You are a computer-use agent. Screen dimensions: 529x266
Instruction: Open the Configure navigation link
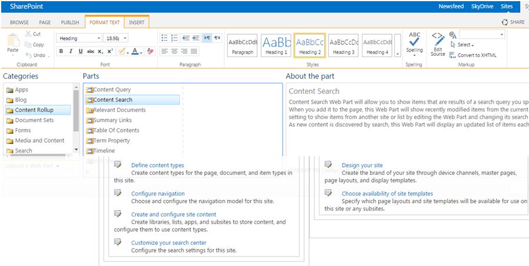click(x=158, y=194)
